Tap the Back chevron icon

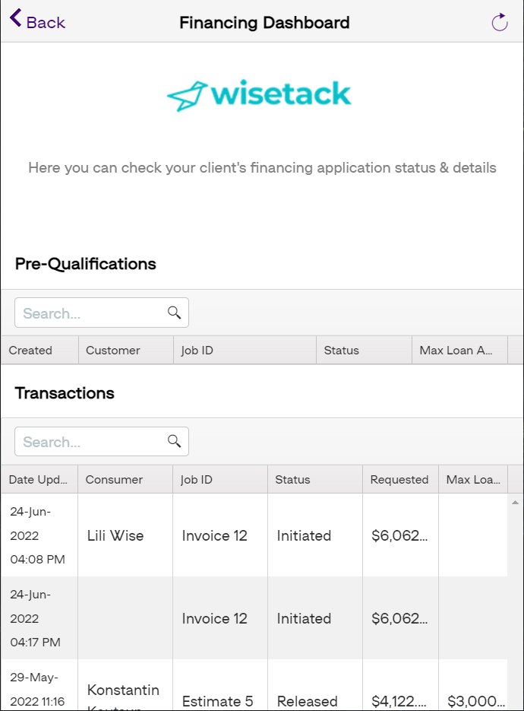(x=15, y=18)
